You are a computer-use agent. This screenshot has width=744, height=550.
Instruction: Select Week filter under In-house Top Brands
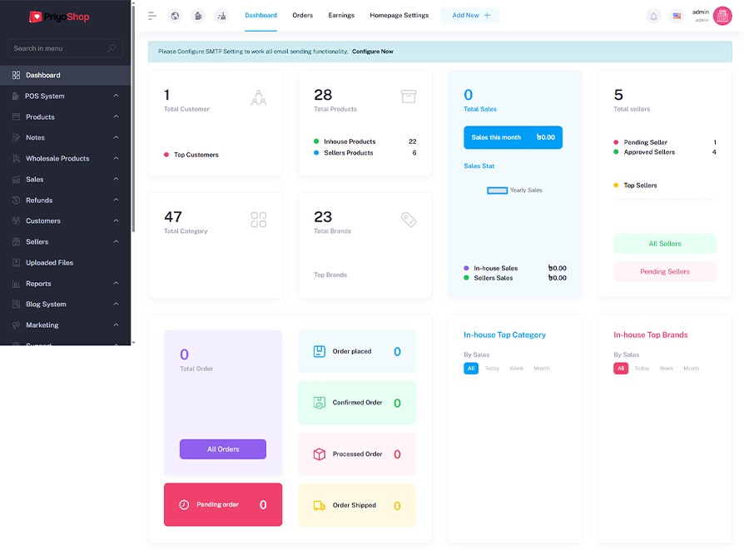pos(666,369)
